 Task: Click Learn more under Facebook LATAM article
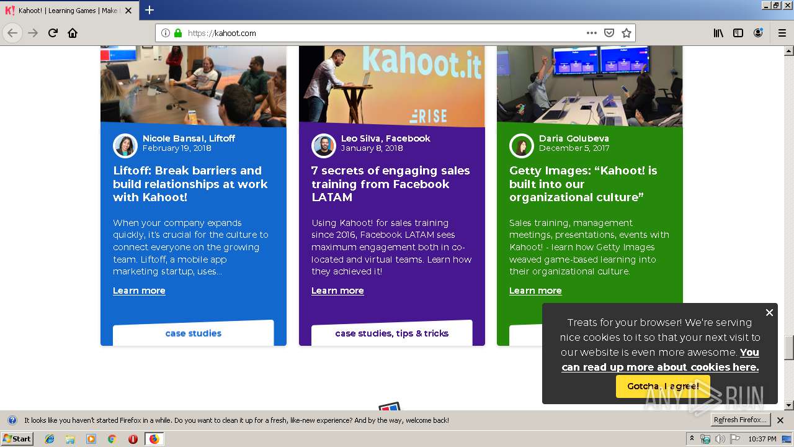pos(337,291)
